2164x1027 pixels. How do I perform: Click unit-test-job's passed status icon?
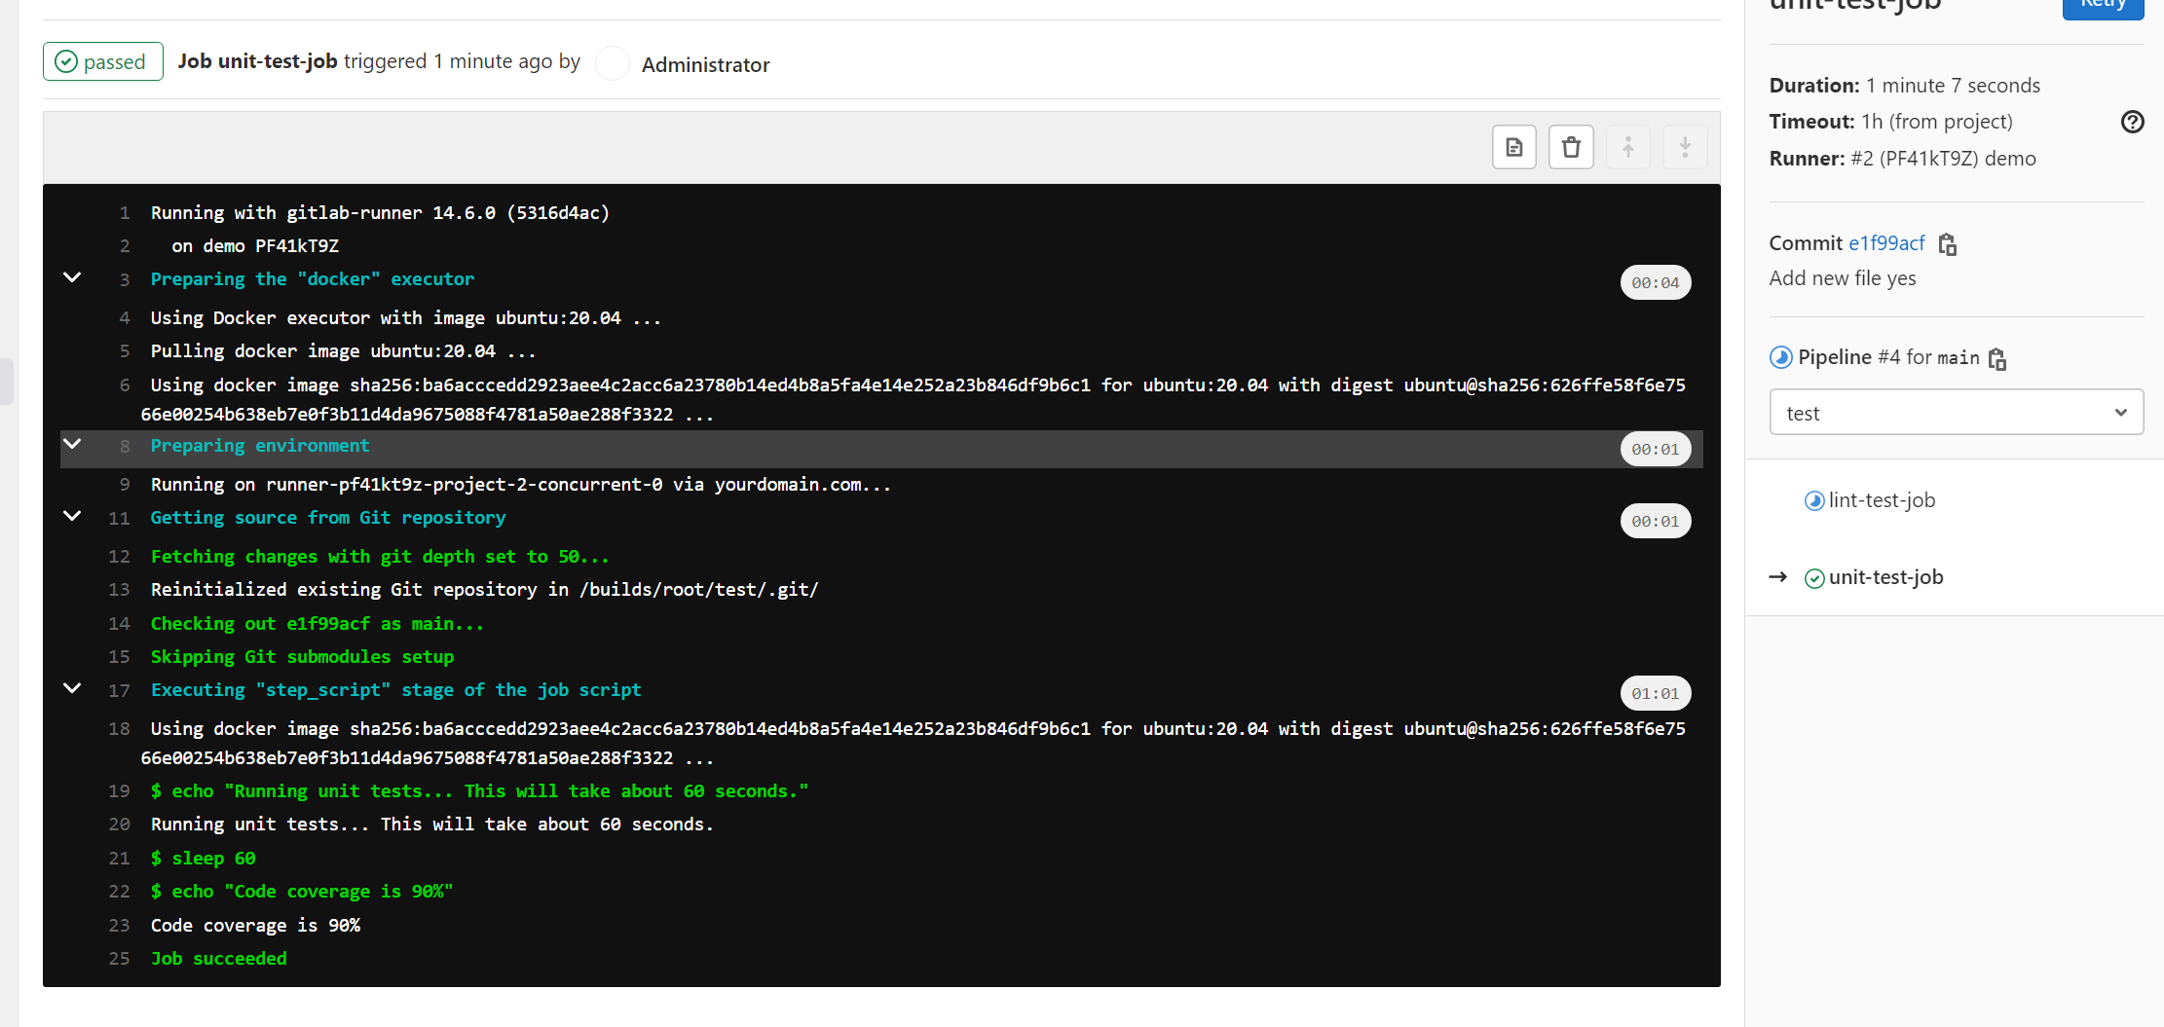click(x=1815, y=577)
